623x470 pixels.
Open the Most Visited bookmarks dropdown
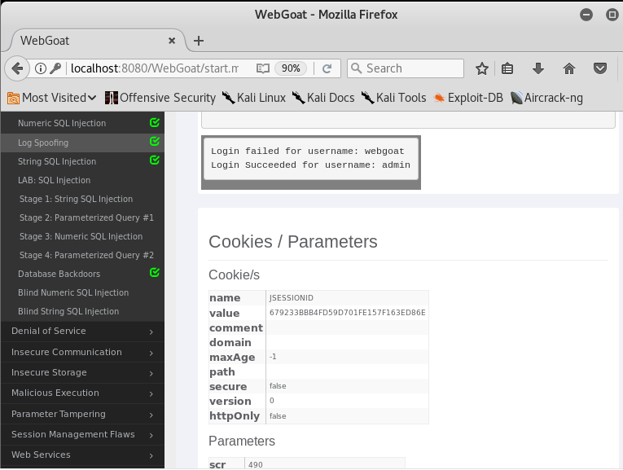click(x=52, y=98)
